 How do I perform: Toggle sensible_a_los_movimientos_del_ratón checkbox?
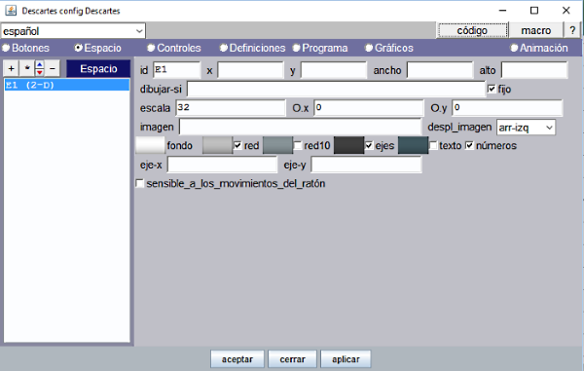click(x=139, y=184)
